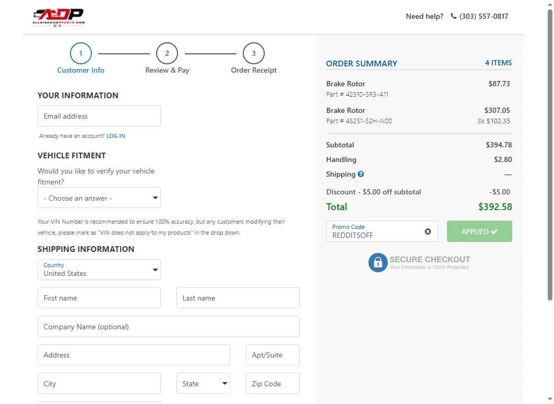Viewport: 554px width, 404px height.
Task: Click Part # 45251-S2H-N00 text
Action: (x=359, y=121)
